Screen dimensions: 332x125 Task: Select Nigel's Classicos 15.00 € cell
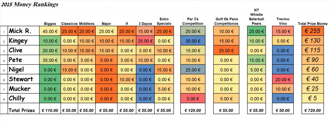(69, 69)
